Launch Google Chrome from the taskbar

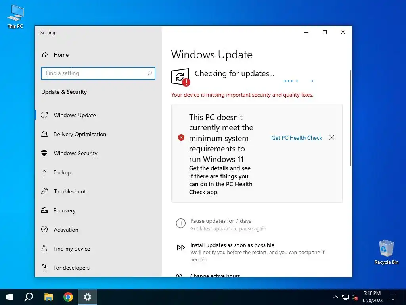(68, 297)
